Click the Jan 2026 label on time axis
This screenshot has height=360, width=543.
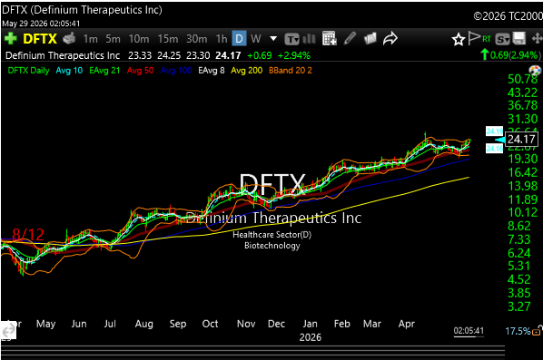(x=310, y=330)
